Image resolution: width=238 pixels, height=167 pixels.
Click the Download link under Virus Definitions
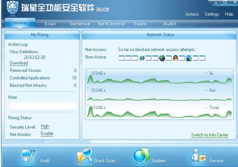tap(19, 63)
